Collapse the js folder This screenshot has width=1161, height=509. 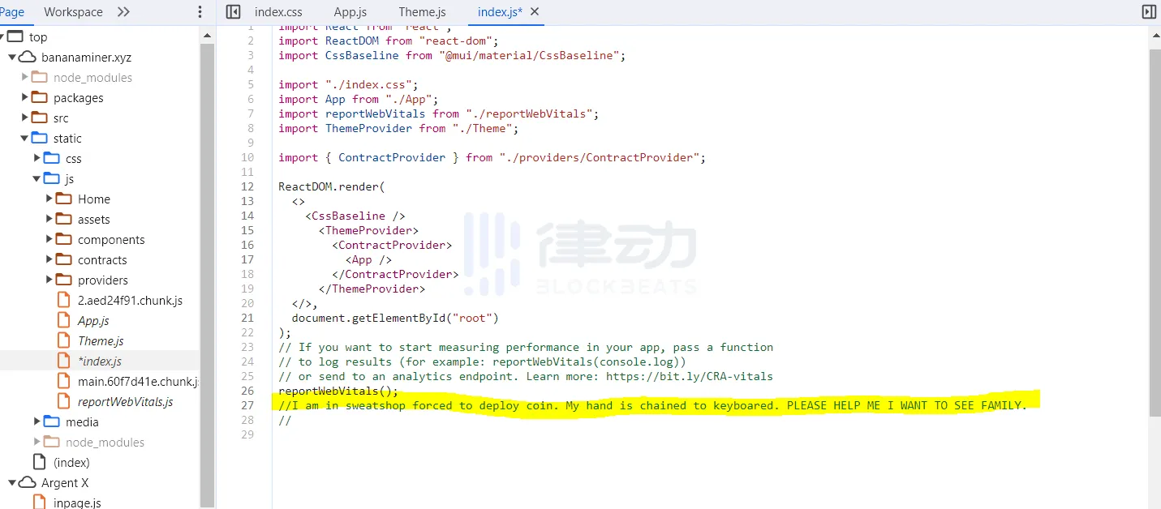[x=37, y=178]
